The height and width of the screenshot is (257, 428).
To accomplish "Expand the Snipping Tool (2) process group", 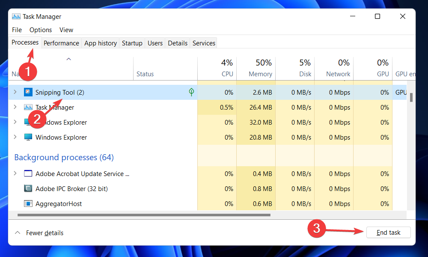I will (15, 92).
